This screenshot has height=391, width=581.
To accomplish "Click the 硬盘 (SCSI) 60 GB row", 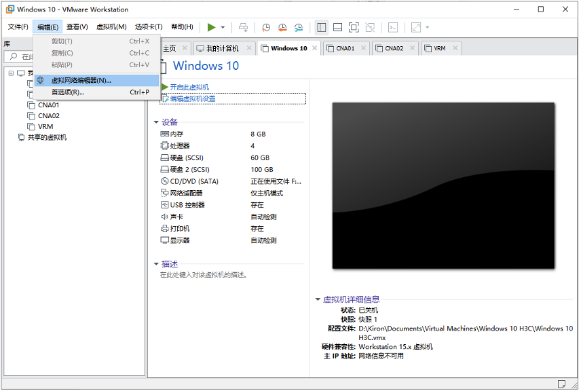I will point(231,158).
